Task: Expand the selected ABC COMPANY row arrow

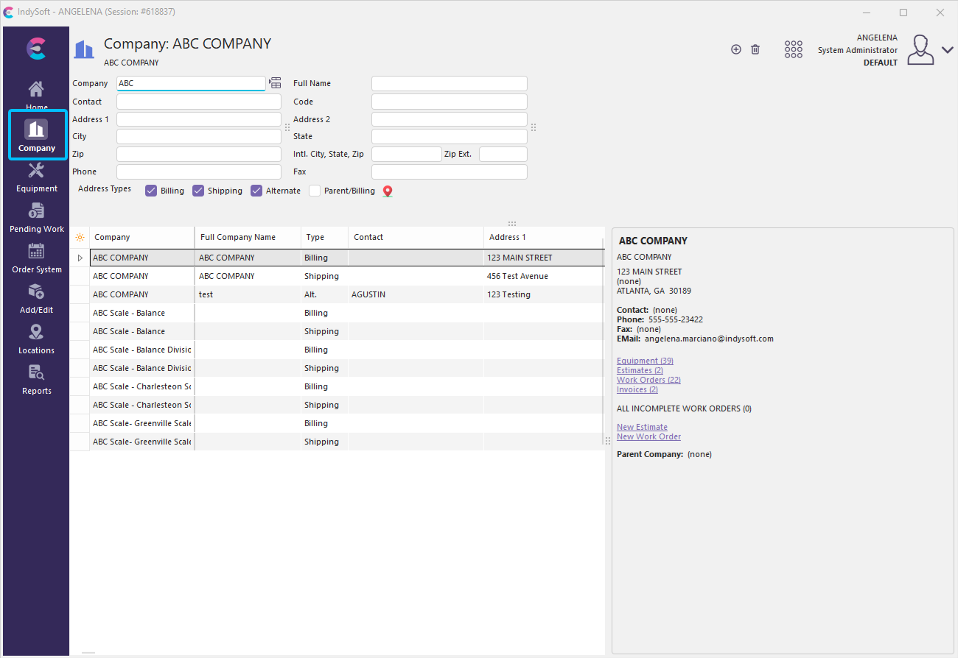Action: [x=80, y=258]
